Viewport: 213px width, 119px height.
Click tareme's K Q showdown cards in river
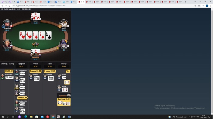click(x=65, y=90)
